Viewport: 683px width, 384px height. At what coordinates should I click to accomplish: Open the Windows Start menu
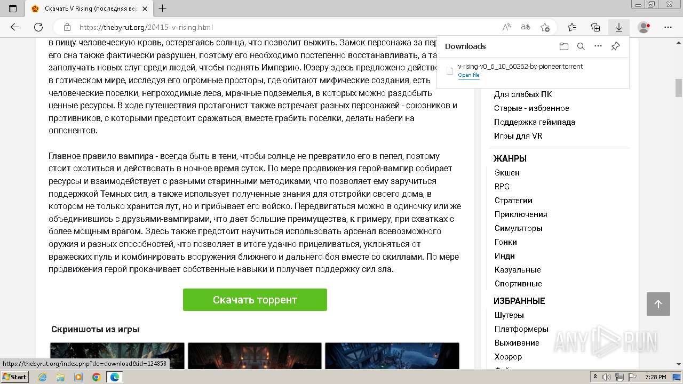pyautogui.click(x=14, y=377)
